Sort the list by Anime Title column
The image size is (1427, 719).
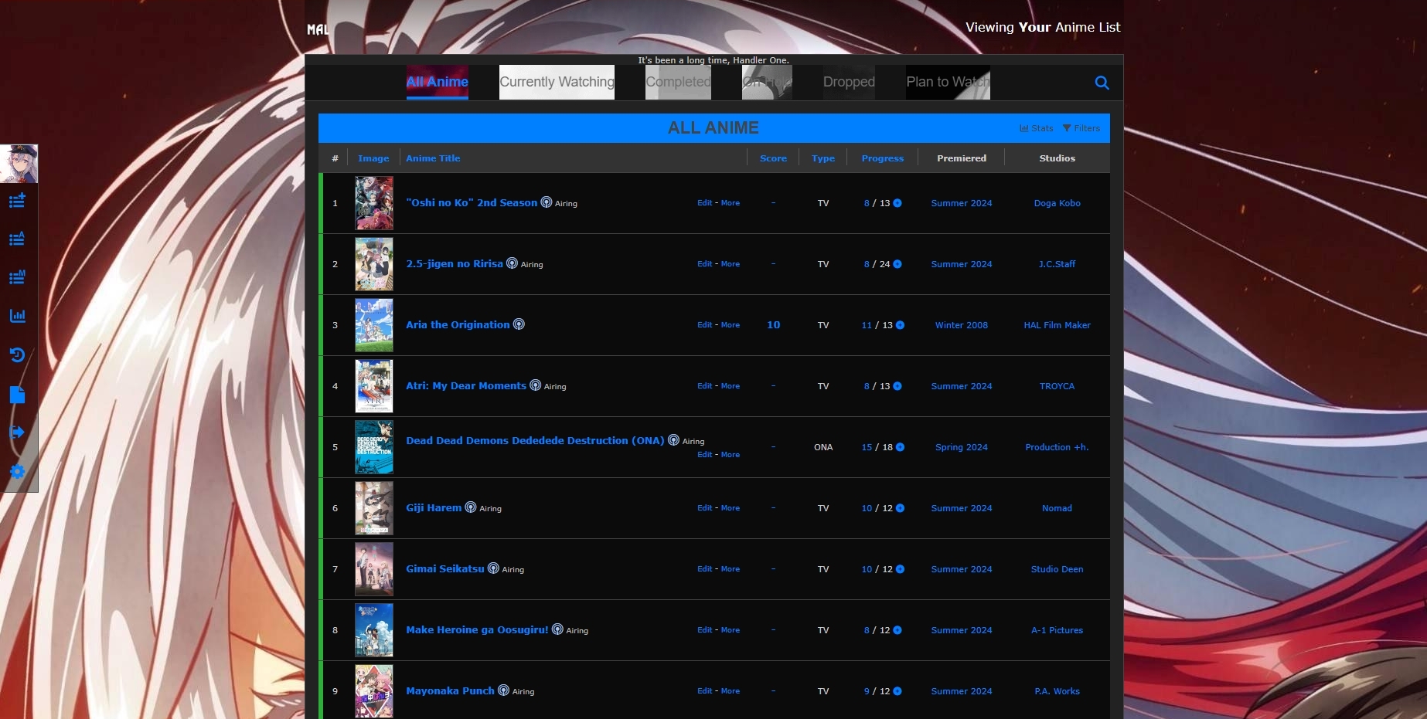click(x=433, y=158)
